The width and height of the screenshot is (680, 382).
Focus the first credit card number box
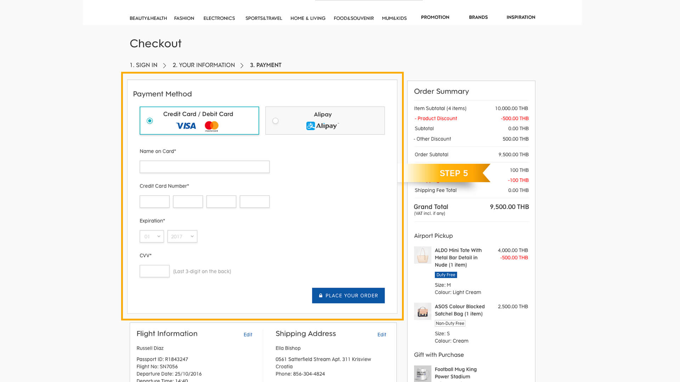point(154,202)
